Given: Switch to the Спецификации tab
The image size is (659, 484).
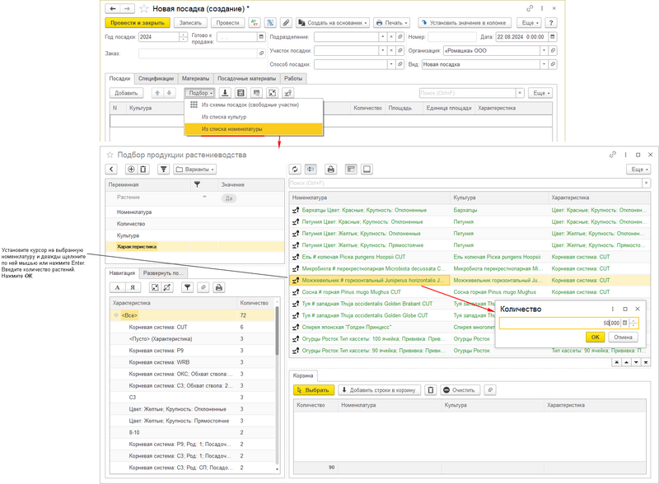Looking at the screenshot, I should tap(156, 78).
